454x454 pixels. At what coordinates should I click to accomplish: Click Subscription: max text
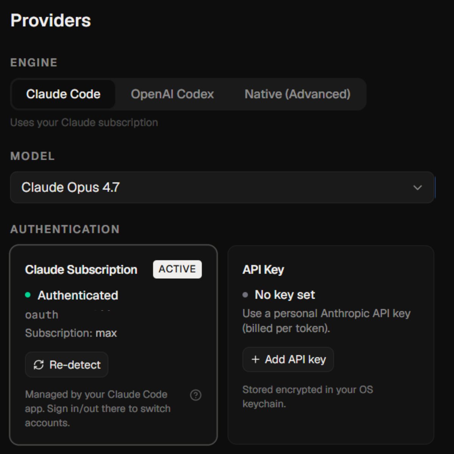71,333
